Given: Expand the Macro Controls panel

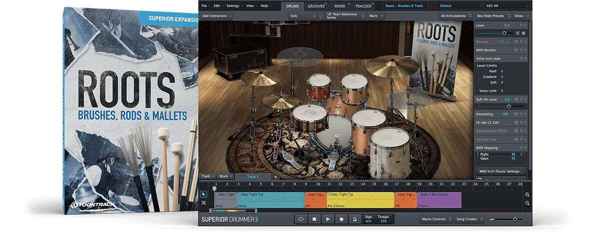Looking at the screenshot, I should [x=436, y=219].
